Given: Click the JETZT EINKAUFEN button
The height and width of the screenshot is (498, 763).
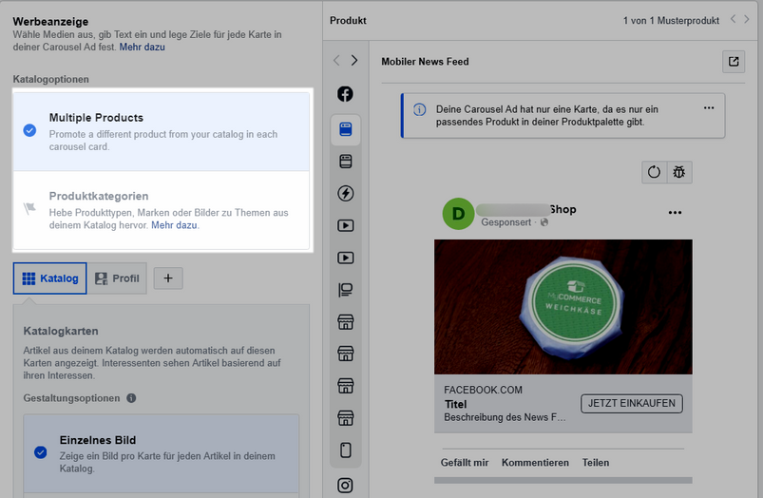Looking at the screenshot, I should 632,404.
